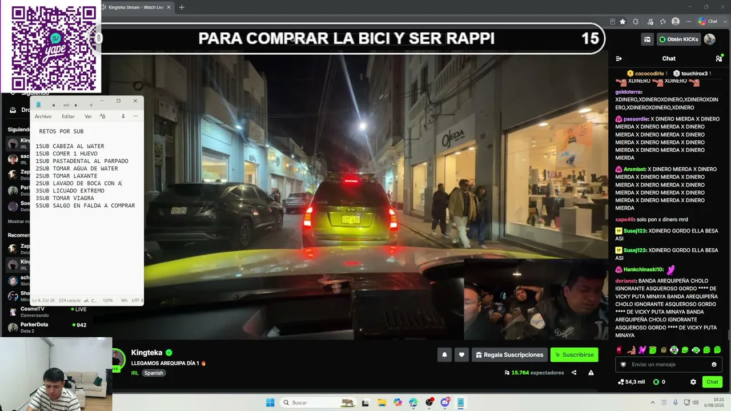731x411 pixels.
Task: Collapse the chat panel with arrow icon
Action: [x=618, y=59]
